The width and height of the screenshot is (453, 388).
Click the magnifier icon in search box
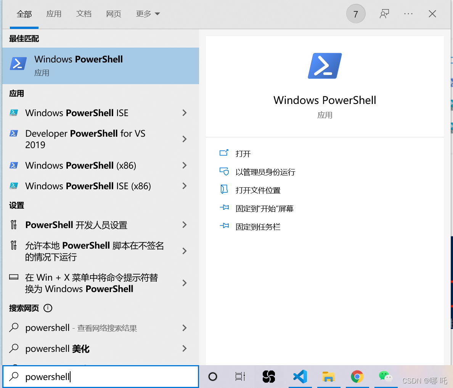coord(14,377)
